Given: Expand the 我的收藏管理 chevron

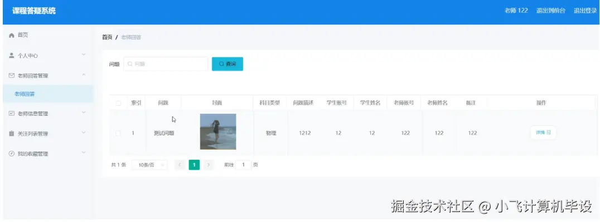Looking at the screenshot, I should [84, 153].
